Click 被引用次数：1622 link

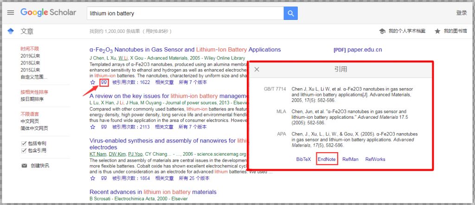pos(131,83)
